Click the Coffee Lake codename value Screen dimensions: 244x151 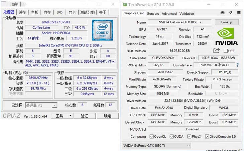point(41,27)
